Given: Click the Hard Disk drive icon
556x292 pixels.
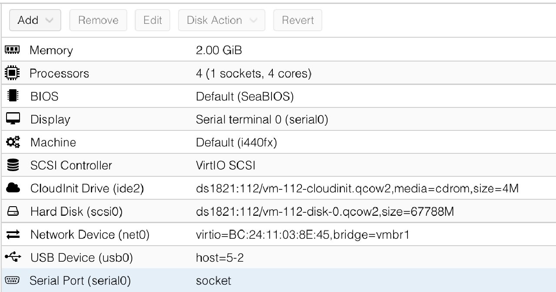Looking at the screenshot, I should coord(13,211).
